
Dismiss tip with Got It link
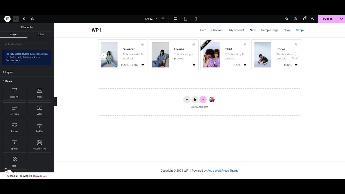coord(18,60)
